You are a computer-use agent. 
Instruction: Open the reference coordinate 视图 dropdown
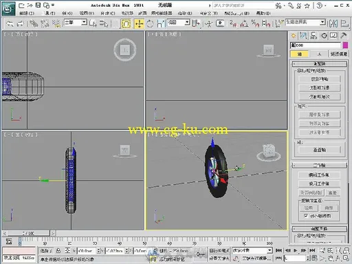179,23
